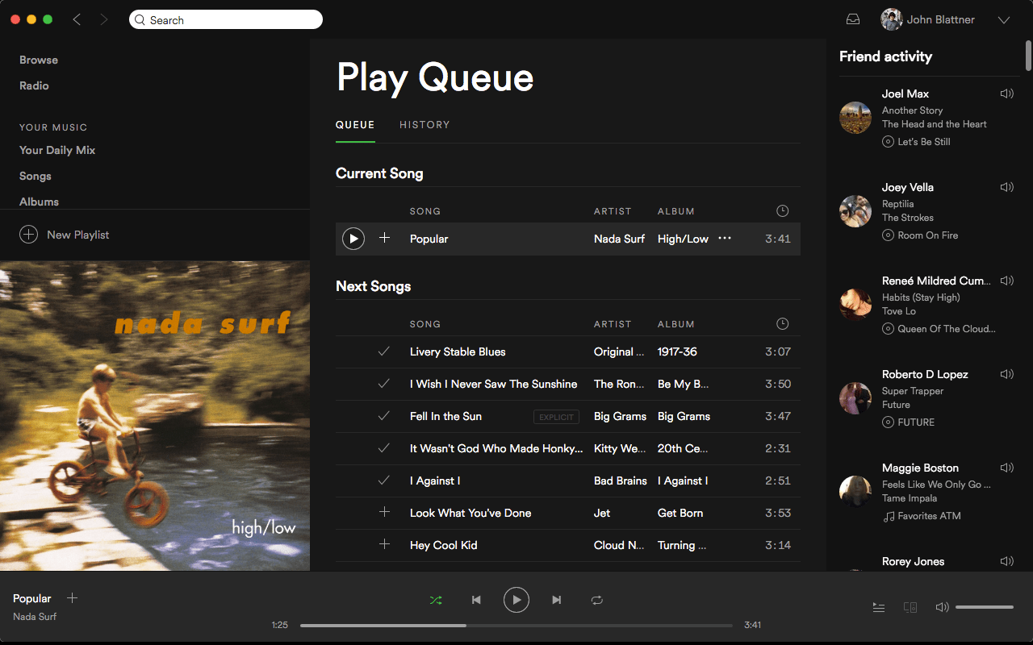Viewport: 1033px width, 645px height.
Task: Click Roberto D Lopez speaker icon
Action: (1006, 374)
